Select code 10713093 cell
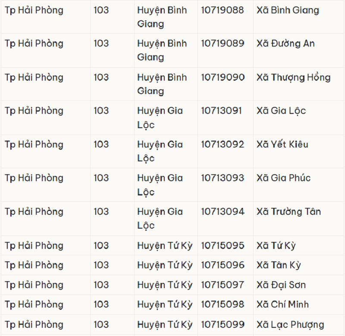Image resolution: width=345 pixels, height=336 pixels. pos(225,185)
